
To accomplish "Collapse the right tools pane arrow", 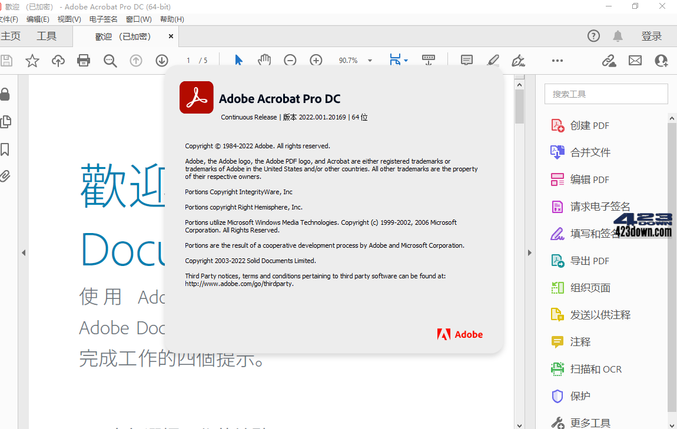I will (530, 253).
